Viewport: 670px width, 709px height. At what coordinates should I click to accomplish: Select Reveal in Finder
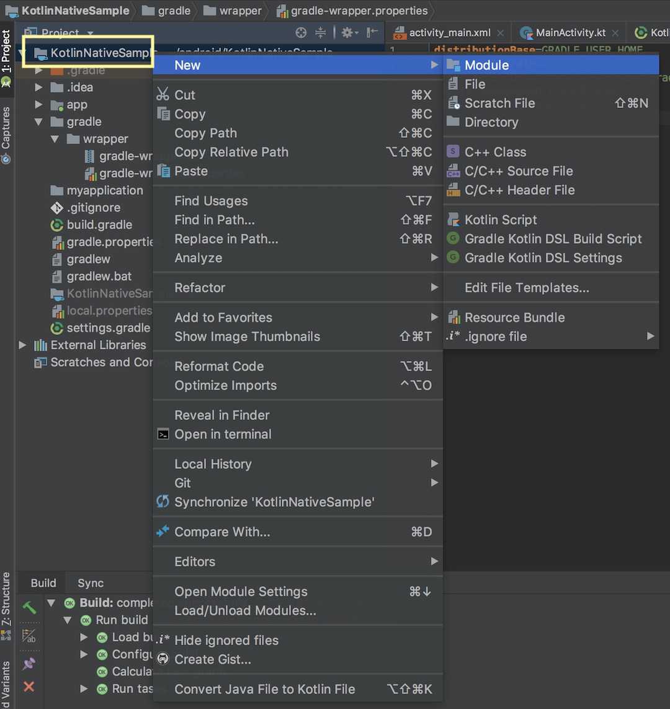click(298, 415)
